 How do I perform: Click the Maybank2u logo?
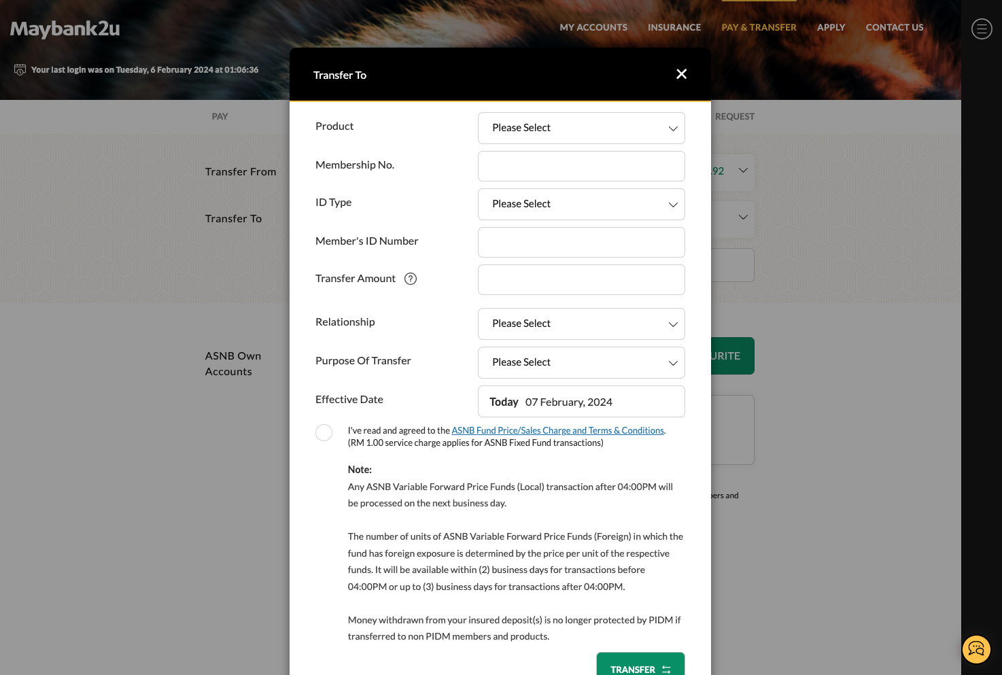click(x=65, y=29)
